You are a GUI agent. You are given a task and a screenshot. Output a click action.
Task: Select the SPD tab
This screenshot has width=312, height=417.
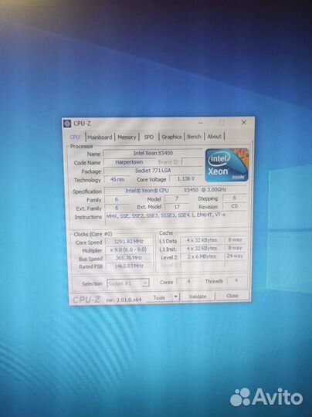149,137
